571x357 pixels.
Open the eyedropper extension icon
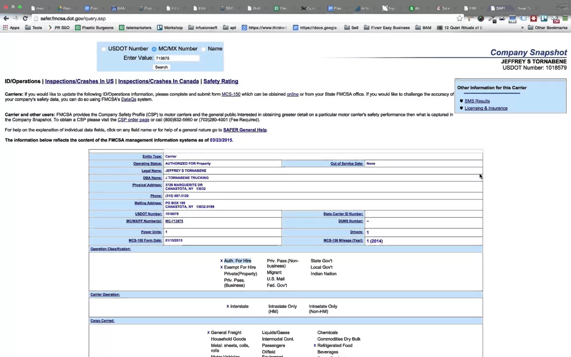492,18
